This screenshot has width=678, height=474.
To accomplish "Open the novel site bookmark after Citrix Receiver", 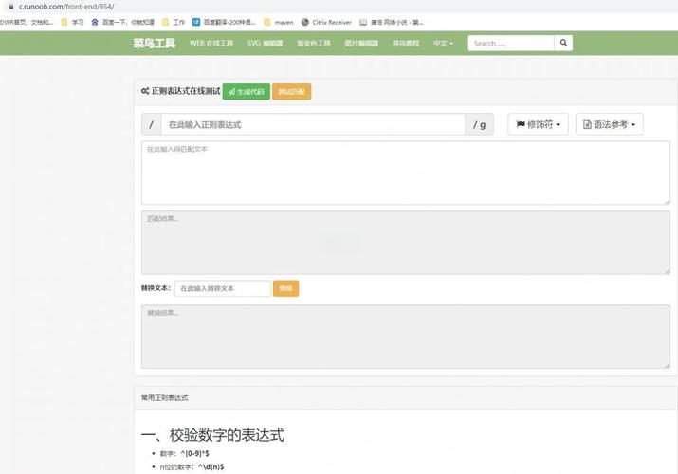I will [x=392, y=22].
